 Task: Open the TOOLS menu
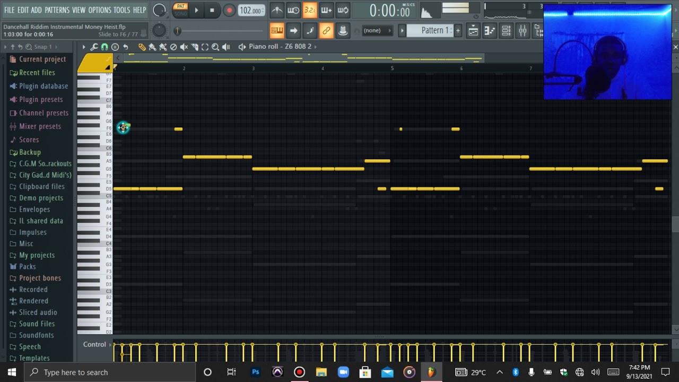(121, 10)
